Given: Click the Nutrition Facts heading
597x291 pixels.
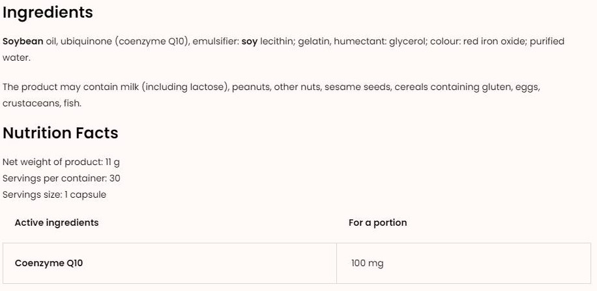Looking at the screenshot, I should 60,133.
